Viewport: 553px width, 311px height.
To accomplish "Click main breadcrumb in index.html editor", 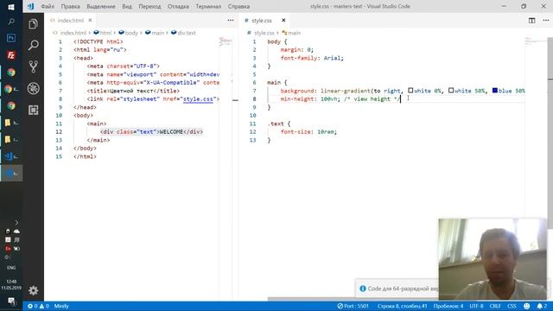I will 155,33.
